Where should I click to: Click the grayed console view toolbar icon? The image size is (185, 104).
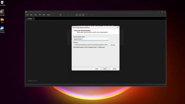coord(91,15)
